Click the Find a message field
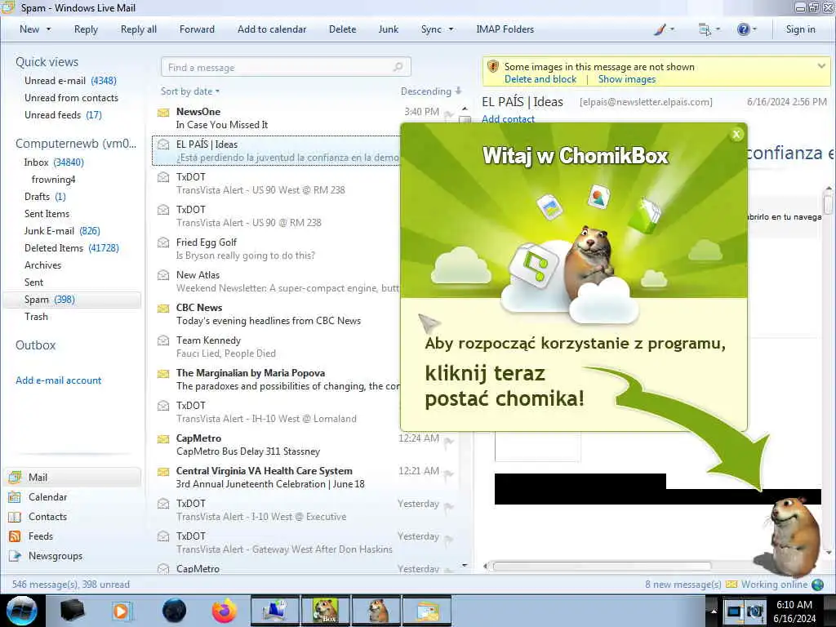This screenshot has height=627, width=836. (x=286, y=67)
